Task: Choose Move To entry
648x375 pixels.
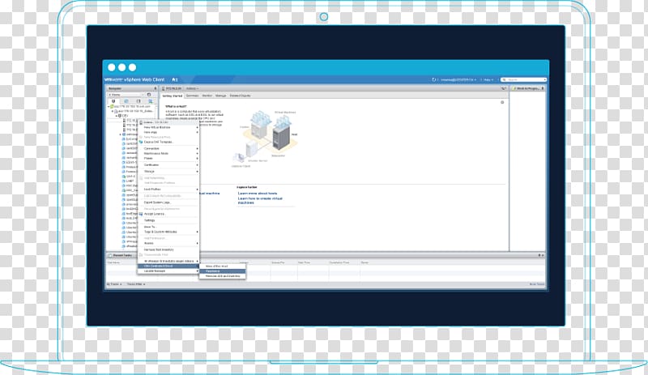Action: click(x=168, y=227)
